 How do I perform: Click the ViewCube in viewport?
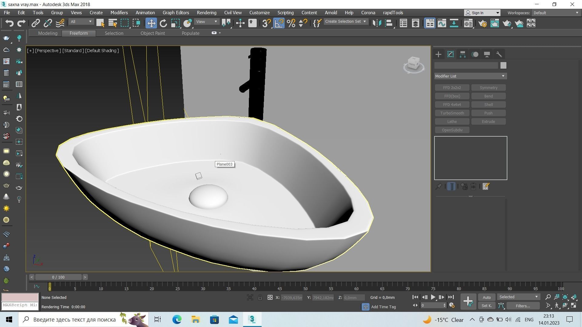[x=414, y=64]
